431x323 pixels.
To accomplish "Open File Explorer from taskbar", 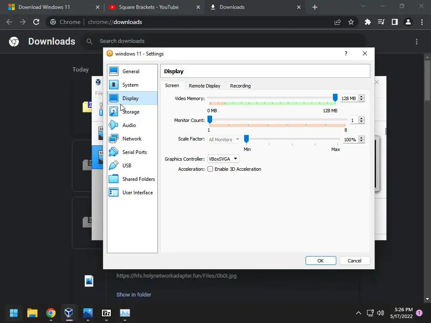I will pyautogui.click(x=32, y=313).
